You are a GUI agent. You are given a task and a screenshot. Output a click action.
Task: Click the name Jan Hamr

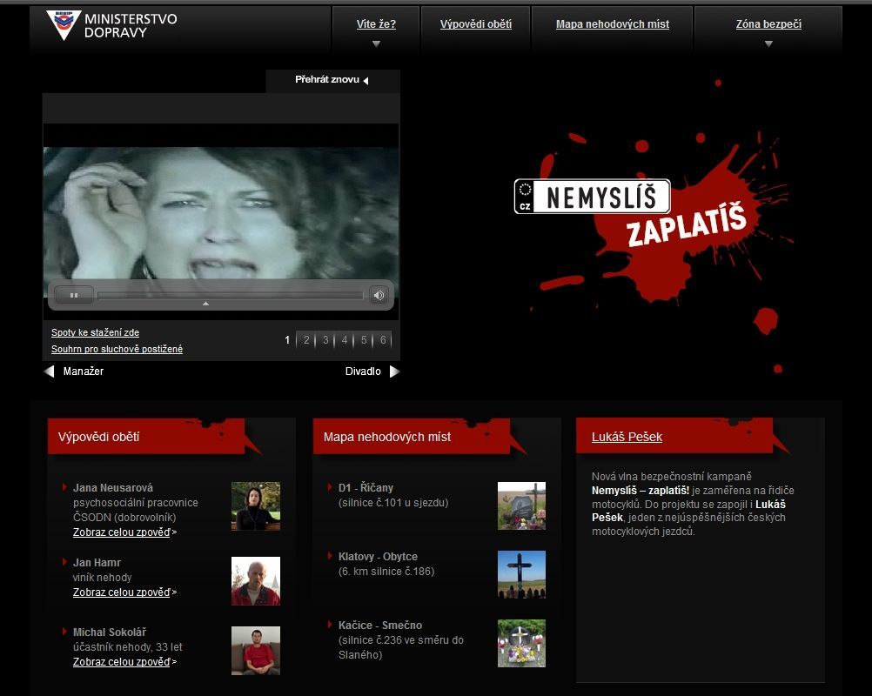pos(97,563)
